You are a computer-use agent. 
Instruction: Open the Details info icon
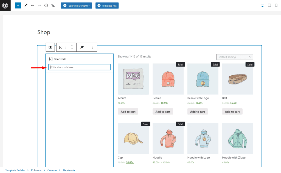click(x=46, y=6)
